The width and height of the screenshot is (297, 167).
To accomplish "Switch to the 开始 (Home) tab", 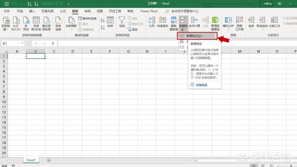I will coord(19,11).
